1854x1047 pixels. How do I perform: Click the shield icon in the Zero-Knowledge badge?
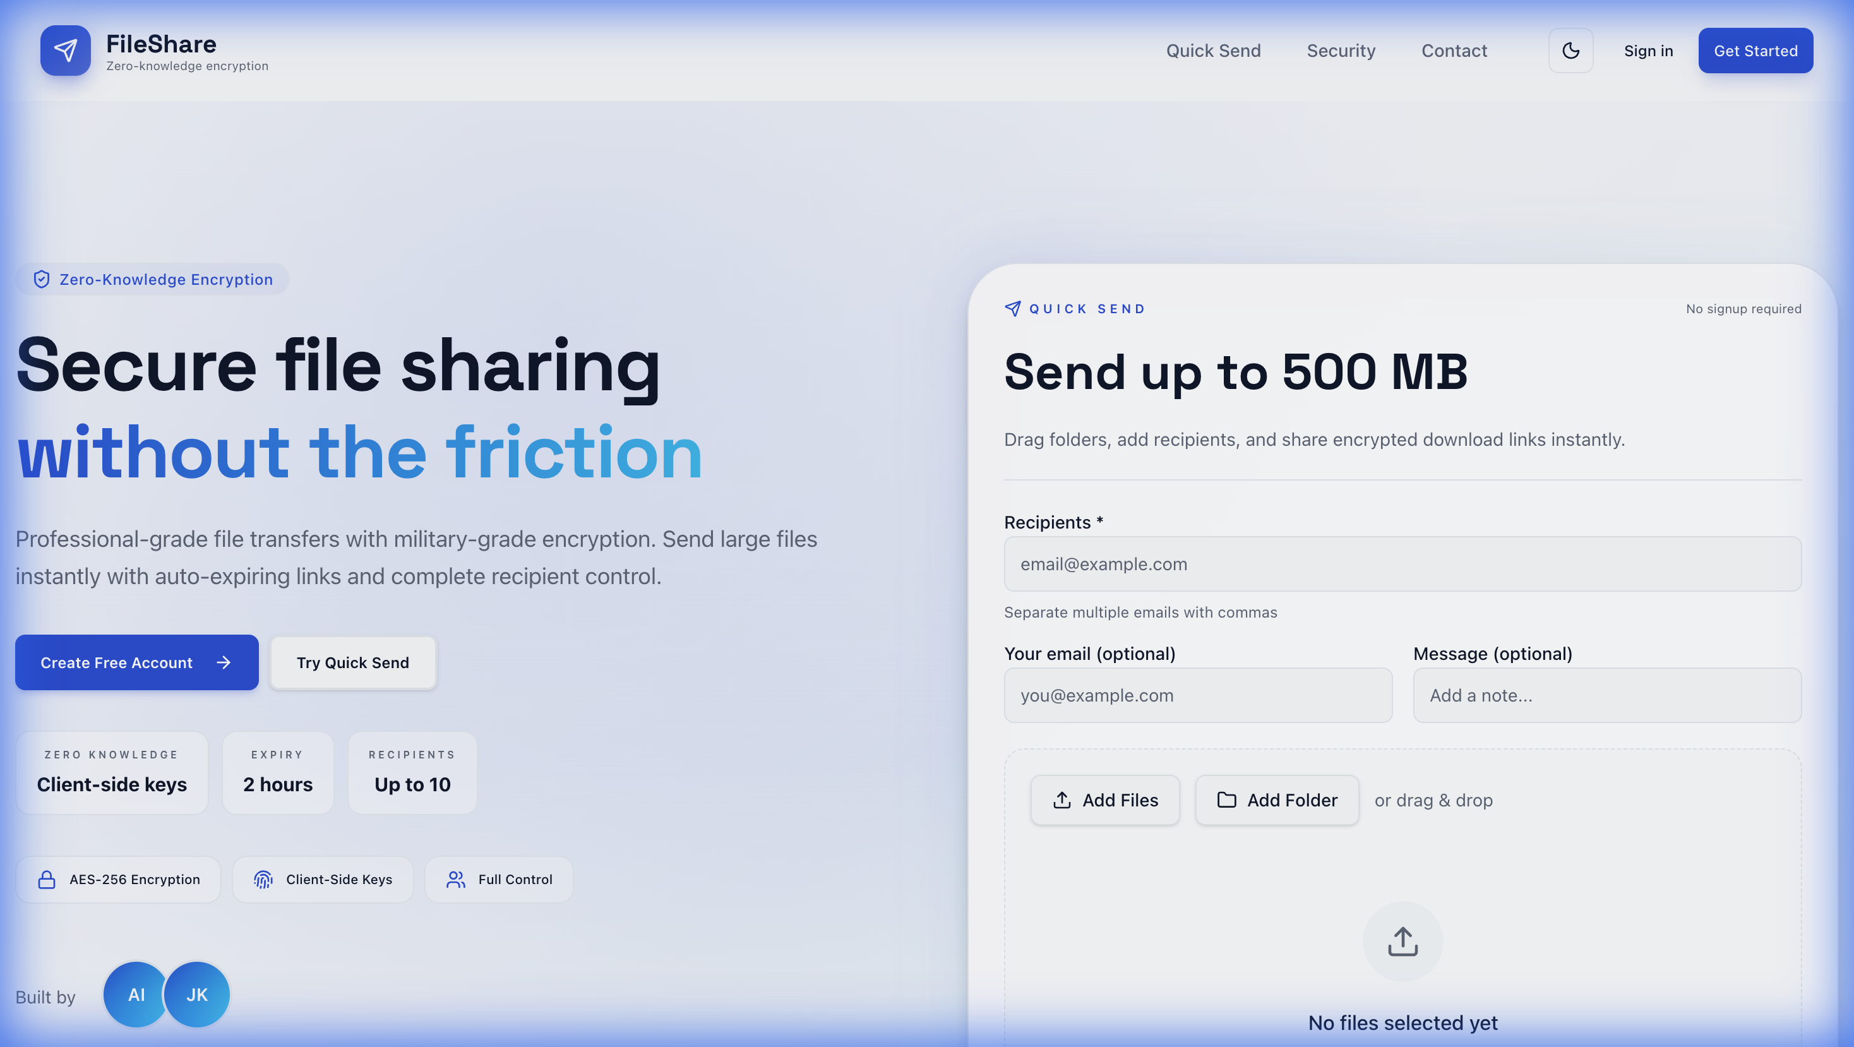pos(42,279)
